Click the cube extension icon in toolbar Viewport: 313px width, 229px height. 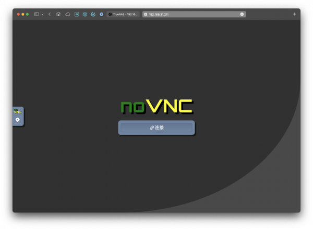pos(85,14)
